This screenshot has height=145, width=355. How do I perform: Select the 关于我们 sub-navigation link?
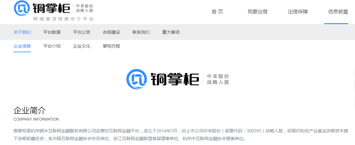click(22, 32)
